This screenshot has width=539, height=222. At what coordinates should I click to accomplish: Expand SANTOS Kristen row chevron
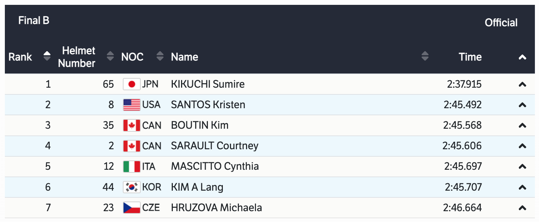[522, 105]
